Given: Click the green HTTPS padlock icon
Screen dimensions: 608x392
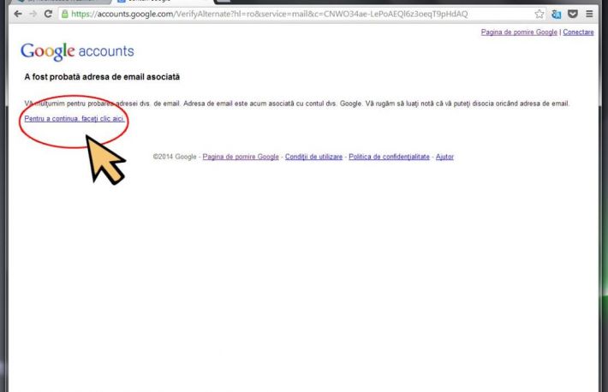Looking at the screenshot, I should pos(65,15).
